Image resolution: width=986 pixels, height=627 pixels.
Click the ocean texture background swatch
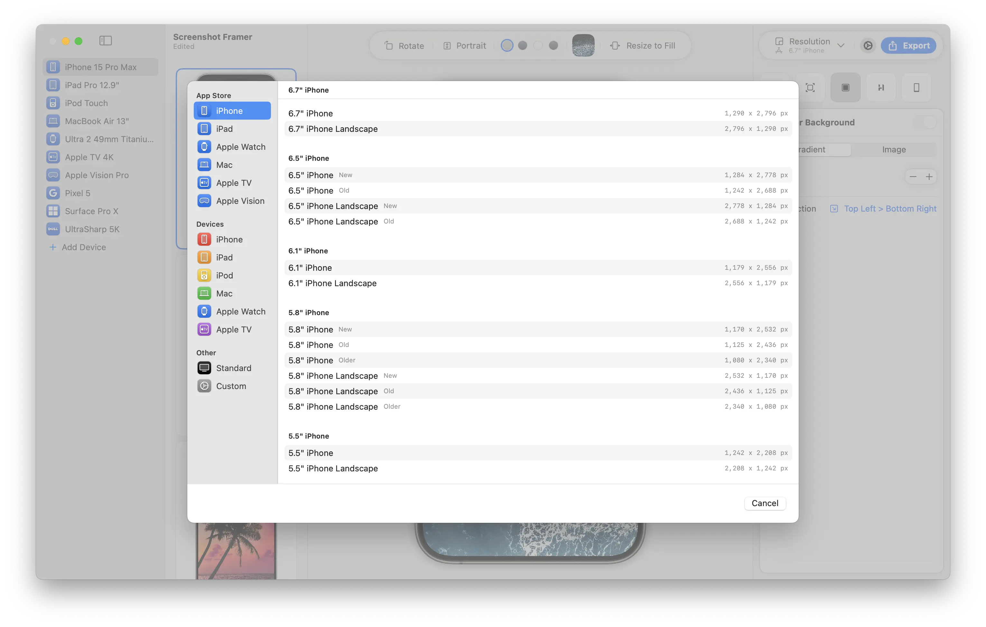[x=583, y=45]
